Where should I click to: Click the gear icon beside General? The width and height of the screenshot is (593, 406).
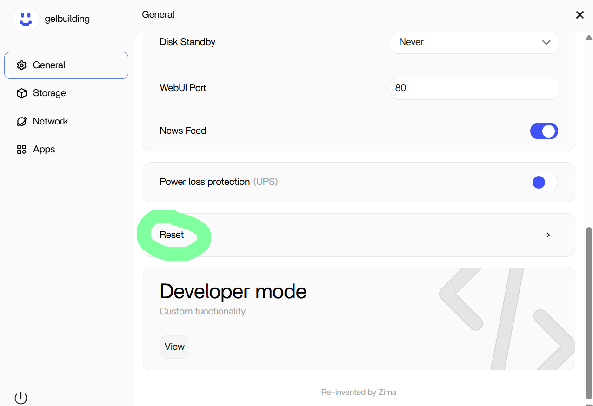[21, 65]
